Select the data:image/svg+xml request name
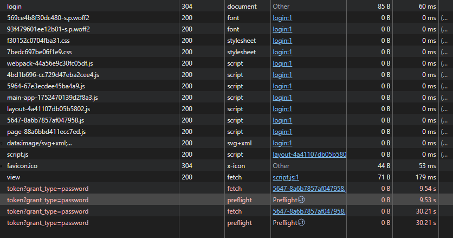The width and height of the screenshot is (453, 238). click(x=40, y=143)
